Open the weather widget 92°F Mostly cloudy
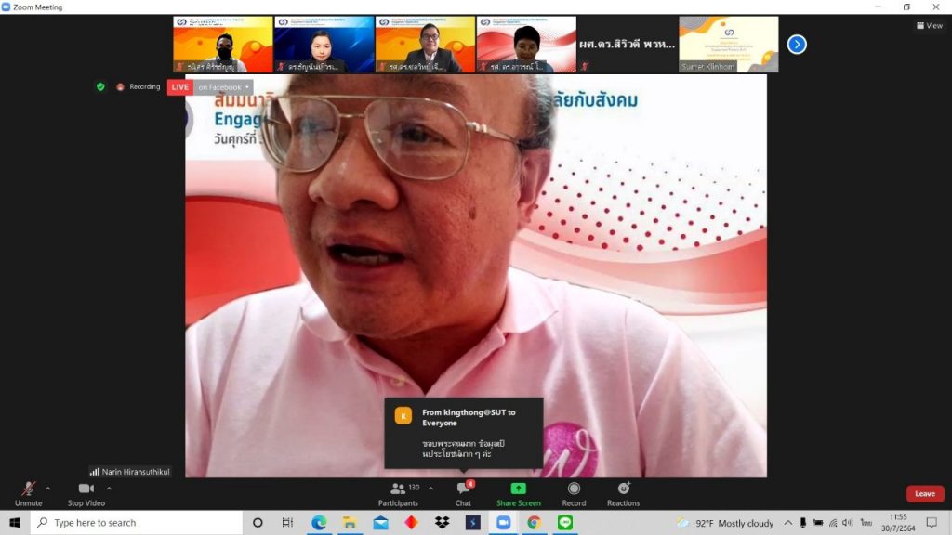952x535 pixels. tap(725, 523)
